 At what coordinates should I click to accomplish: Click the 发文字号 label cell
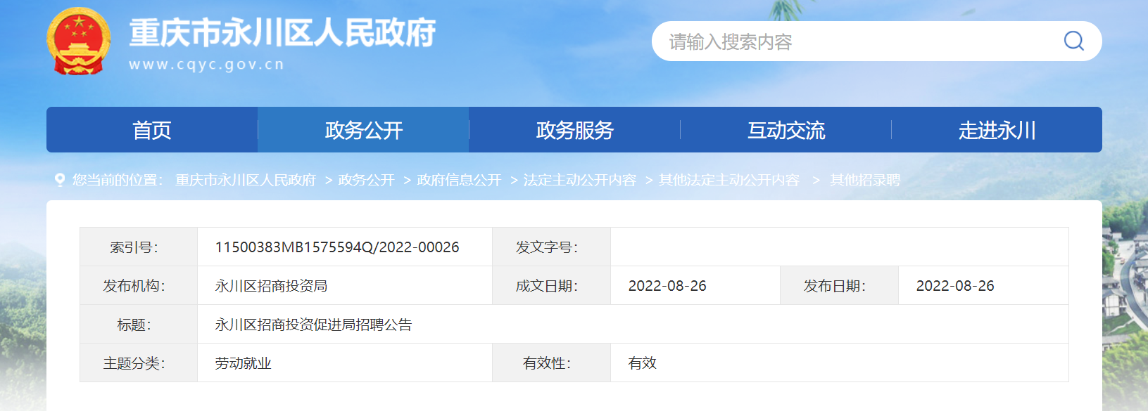pos(551,247)
